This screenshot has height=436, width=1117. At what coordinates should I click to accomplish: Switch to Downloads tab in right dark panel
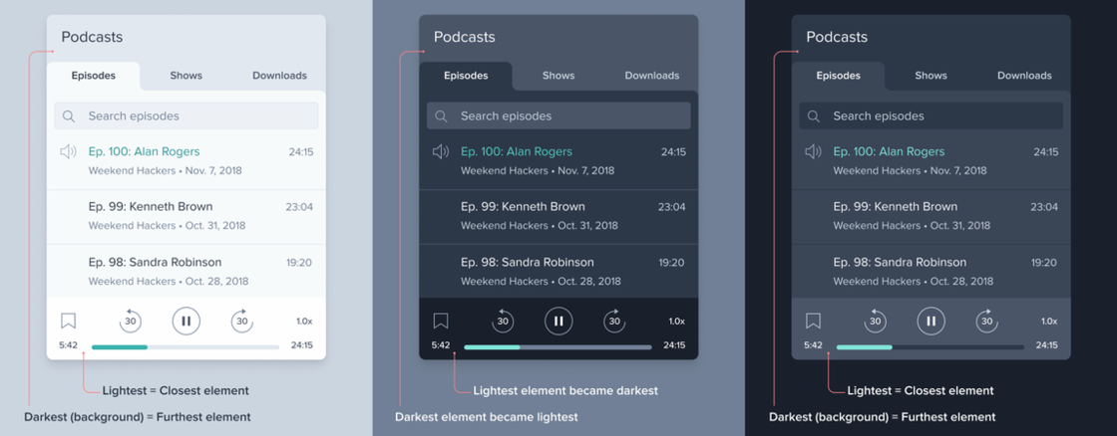pos(1024,76)
